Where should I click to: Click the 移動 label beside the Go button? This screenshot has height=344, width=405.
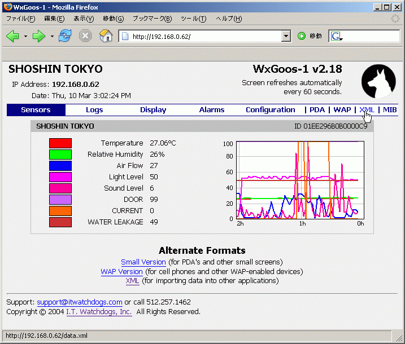316,36
